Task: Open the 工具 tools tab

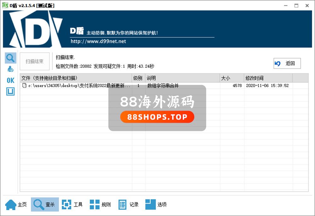Action: pyautogui.click(x=72, y=205)
